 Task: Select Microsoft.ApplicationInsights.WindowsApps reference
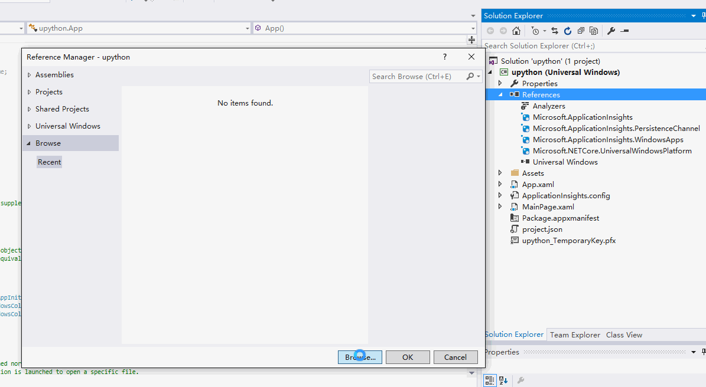click(x=608, y=140)
